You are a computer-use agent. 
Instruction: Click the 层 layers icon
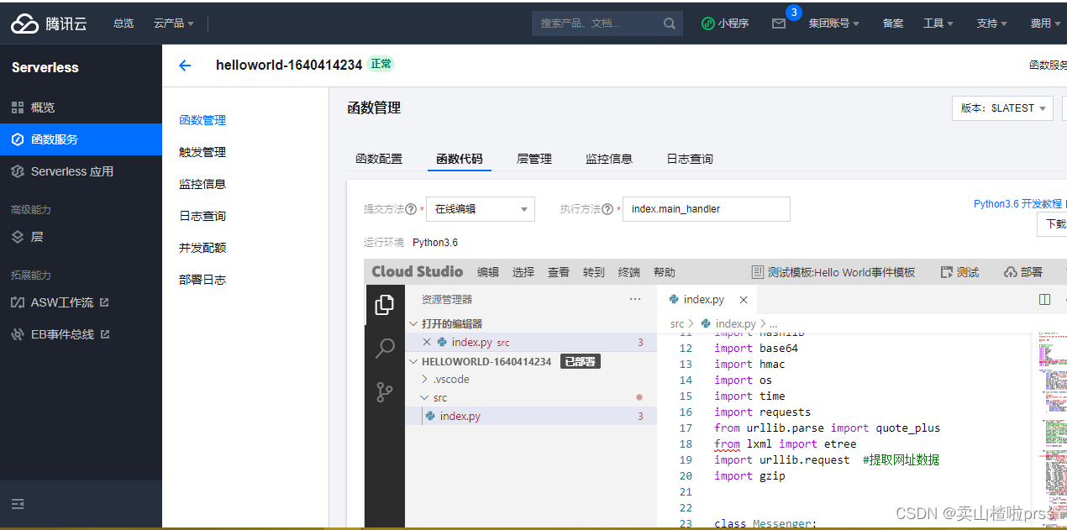tap(18, 237)
